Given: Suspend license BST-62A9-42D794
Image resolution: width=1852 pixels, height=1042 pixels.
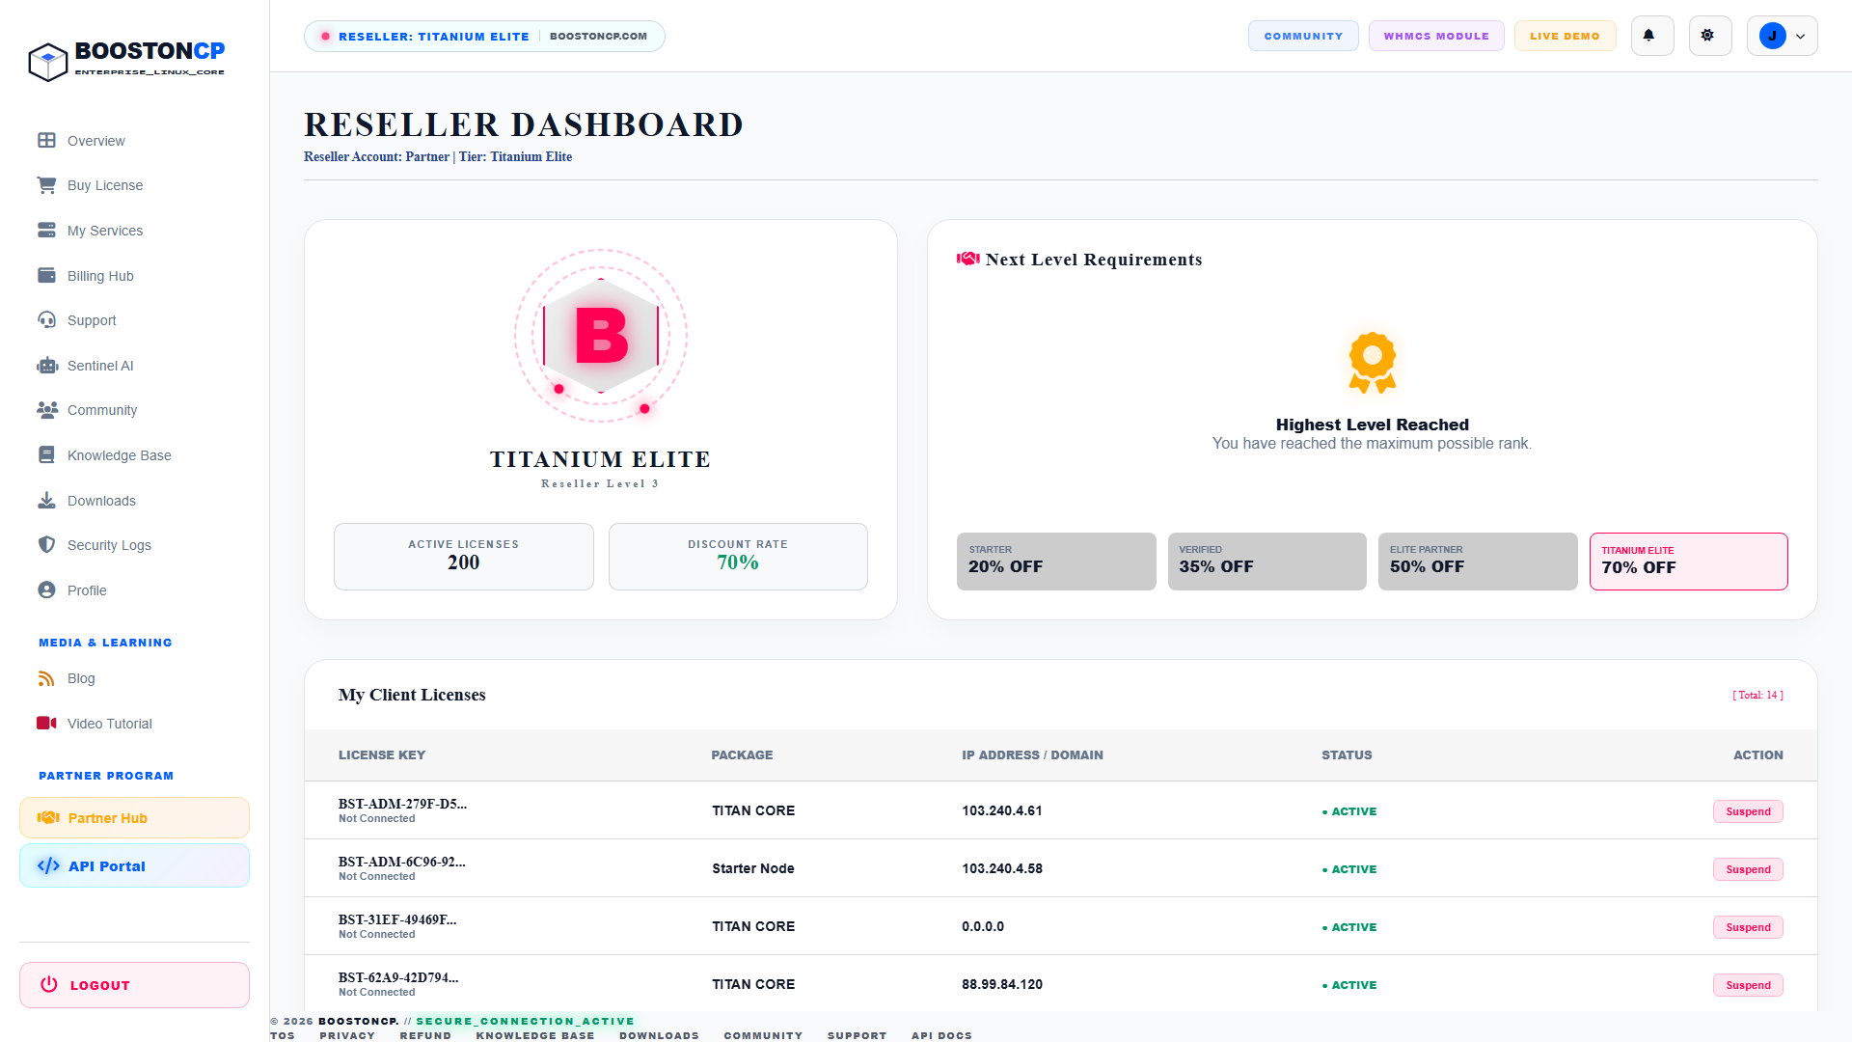Looking at the screenshot, I should point(1748,985).
